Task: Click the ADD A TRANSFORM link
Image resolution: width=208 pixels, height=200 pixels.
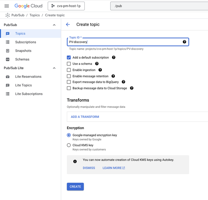Action: [85, 117]
